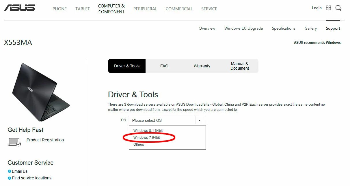350x186 pixels.
Task: Open the grid apps icon beside Login
Action: 328,8
